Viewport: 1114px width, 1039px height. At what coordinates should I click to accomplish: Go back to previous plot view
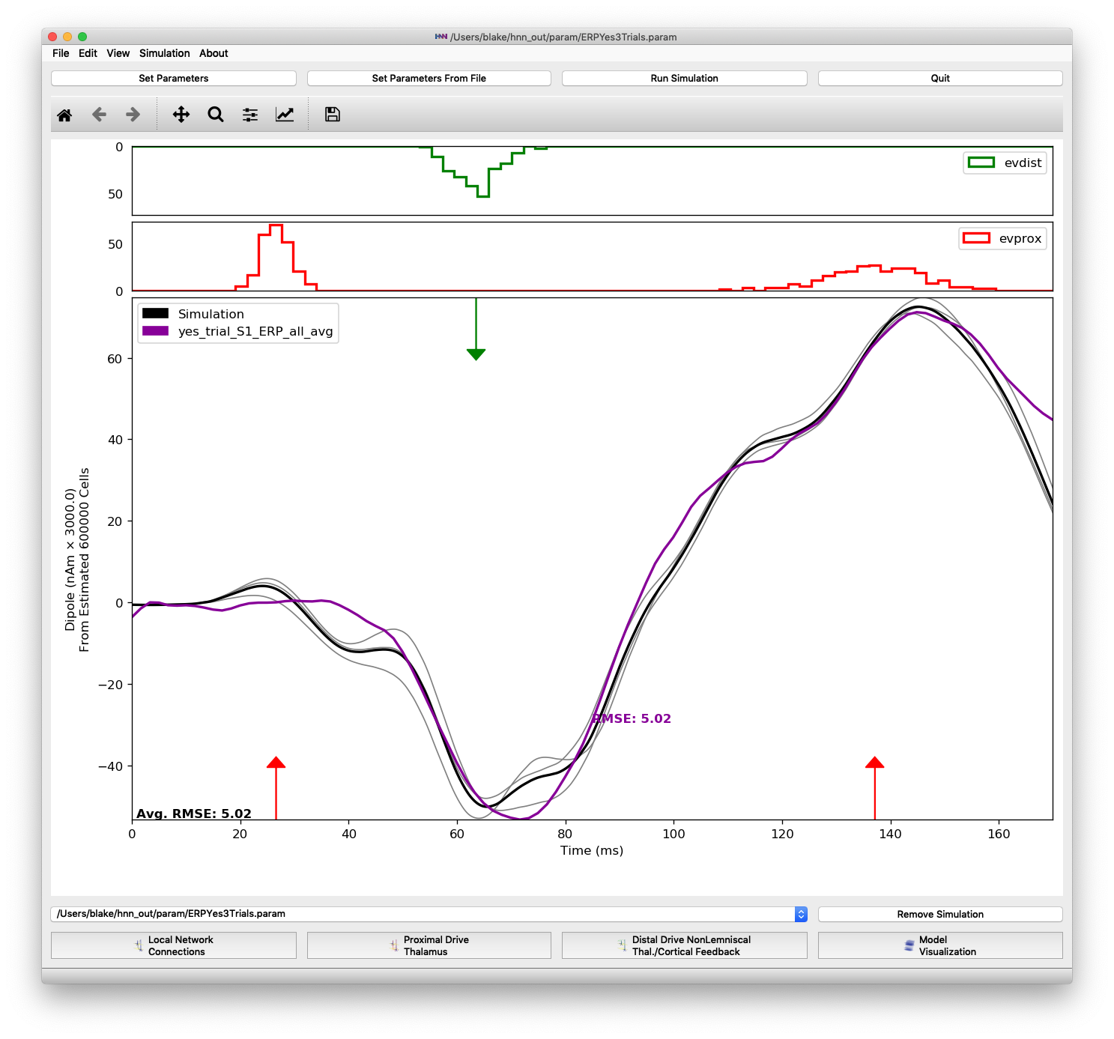[x=99, y=115]
